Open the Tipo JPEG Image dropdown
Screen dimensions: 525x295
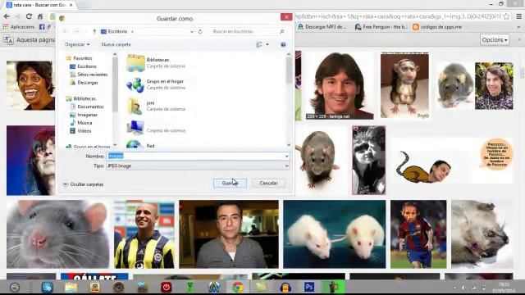click(x=198, y=166)
